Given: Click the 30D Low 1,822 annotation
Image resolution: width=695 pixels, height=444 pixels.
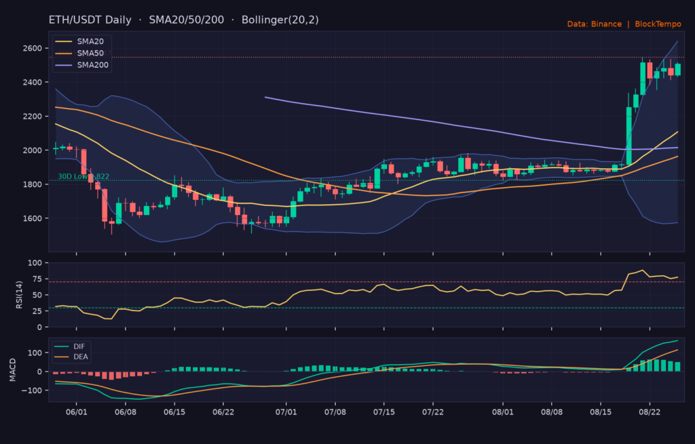Looking at the screenshot, I should 83,177.
